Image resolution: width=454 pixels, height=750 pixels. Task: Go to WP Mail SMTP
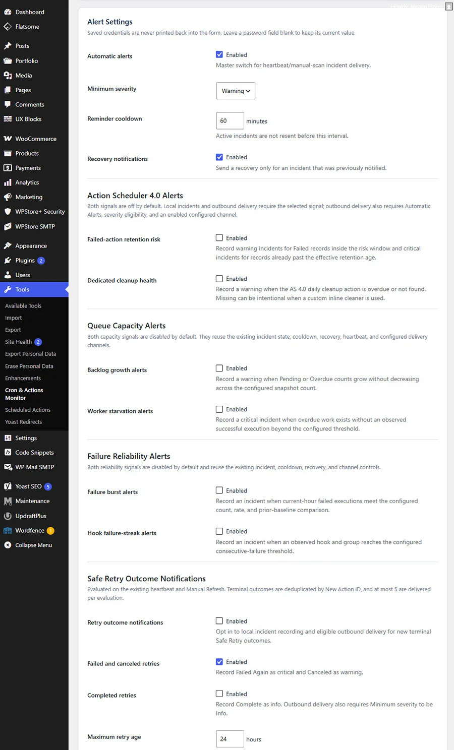click(34, 467)
